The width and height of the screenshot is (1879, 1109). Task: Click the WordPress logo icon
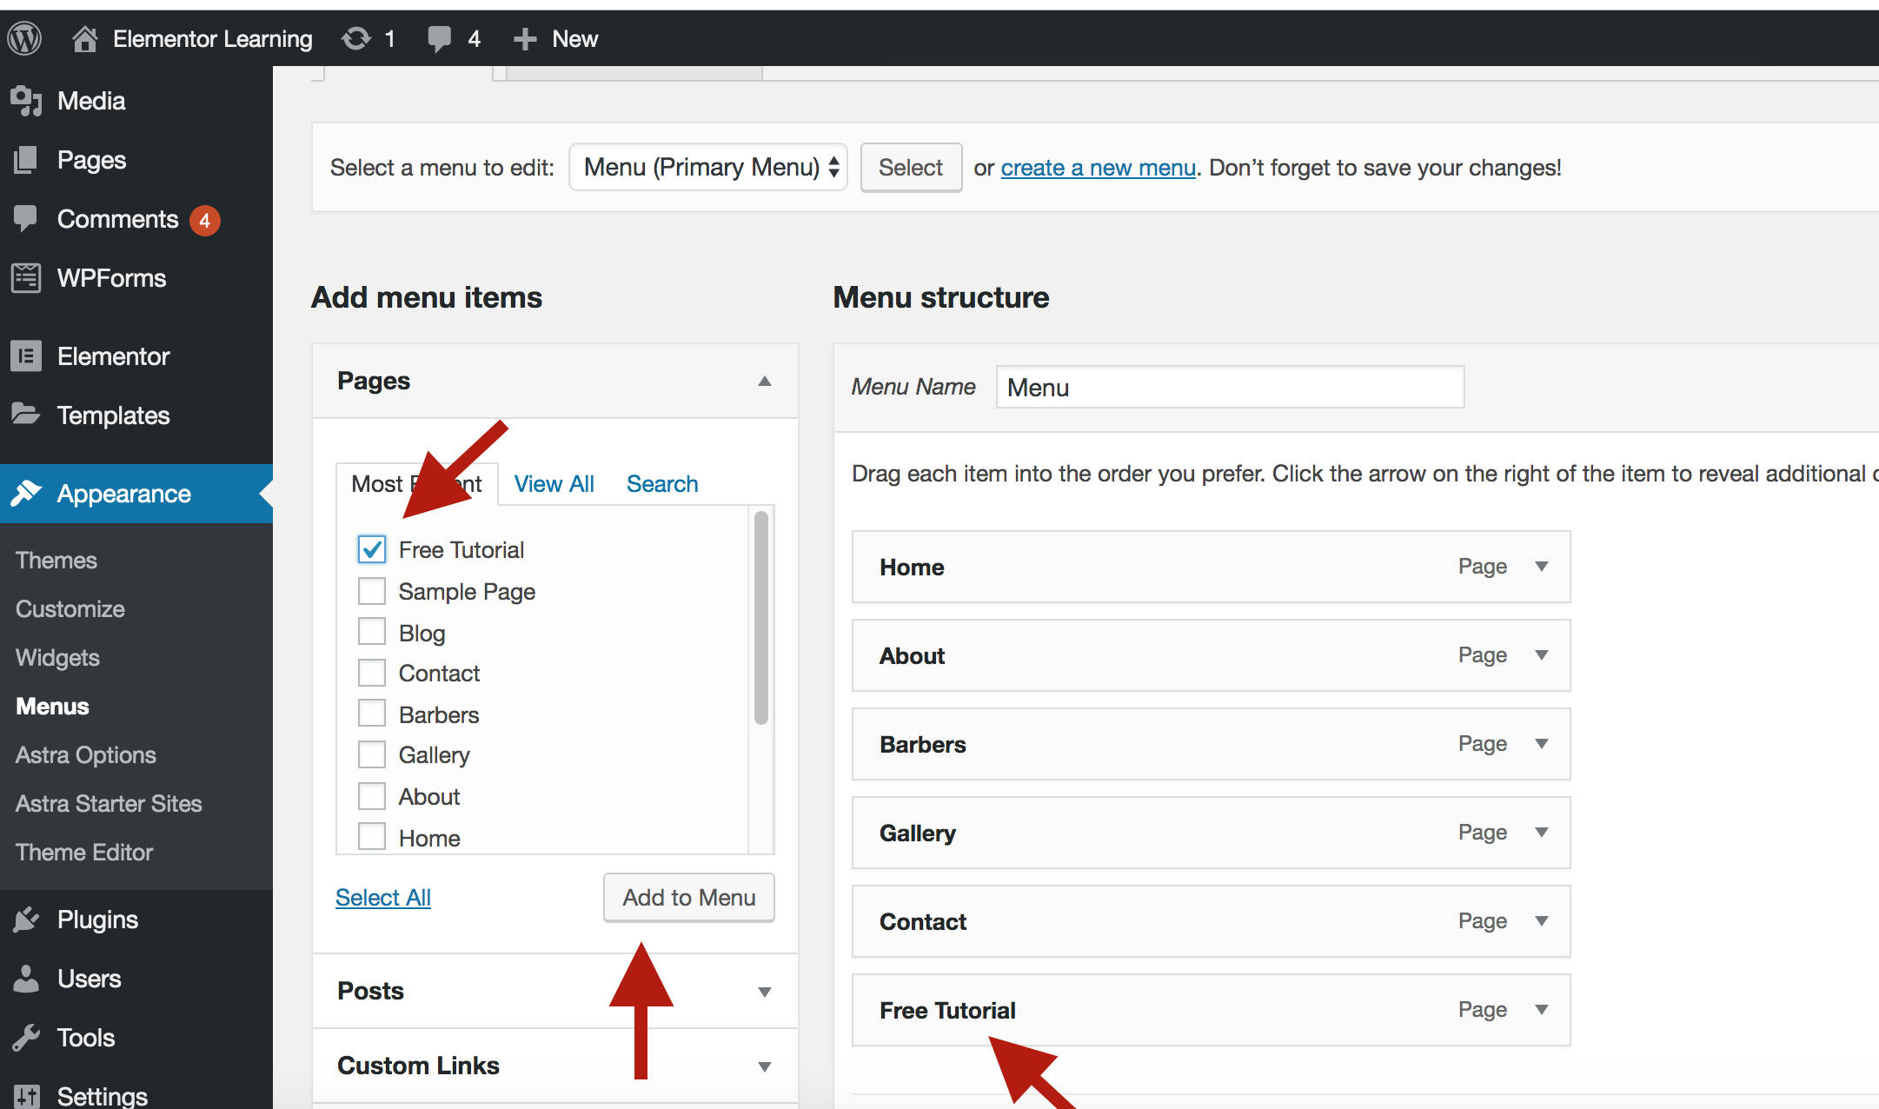point(25,38)
